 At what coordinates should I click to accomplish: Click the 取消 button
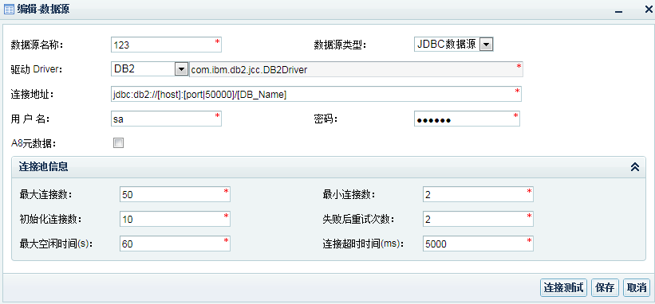click(x=637, y=287)
